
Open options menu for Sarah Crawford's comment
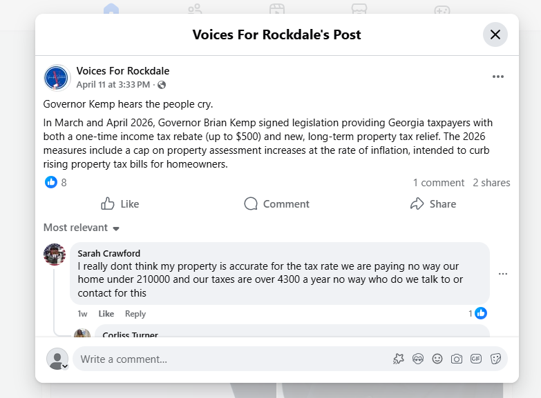503,274
